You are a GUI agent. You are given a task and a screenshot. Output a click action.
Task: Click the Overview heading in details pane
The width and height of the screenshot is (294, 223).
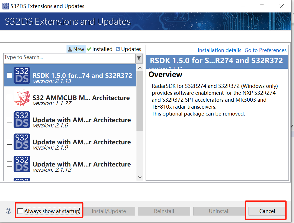click(x=165, y=75)
